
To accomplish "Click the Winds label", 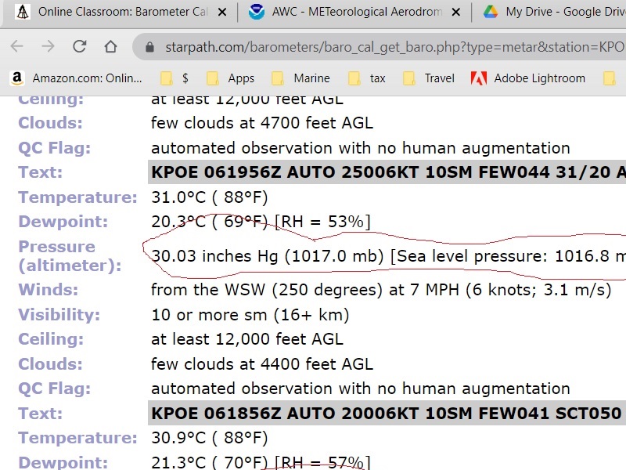I will coord(49,290).
